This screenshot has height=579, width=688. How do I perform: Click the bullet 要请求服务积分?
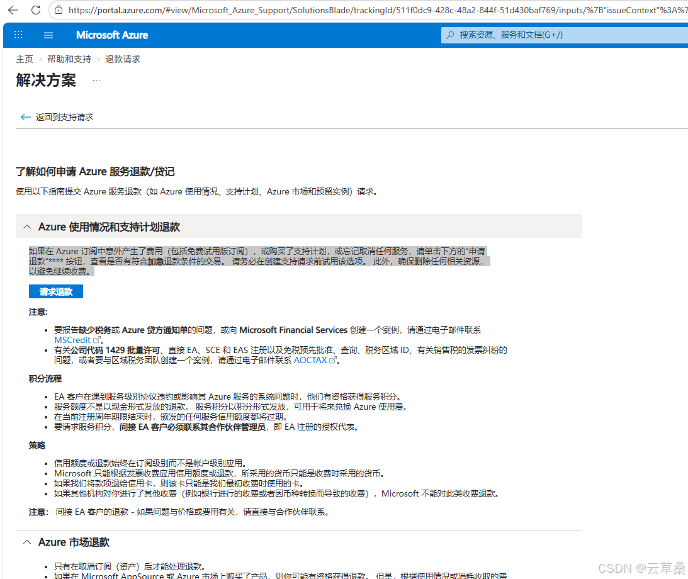206,427
